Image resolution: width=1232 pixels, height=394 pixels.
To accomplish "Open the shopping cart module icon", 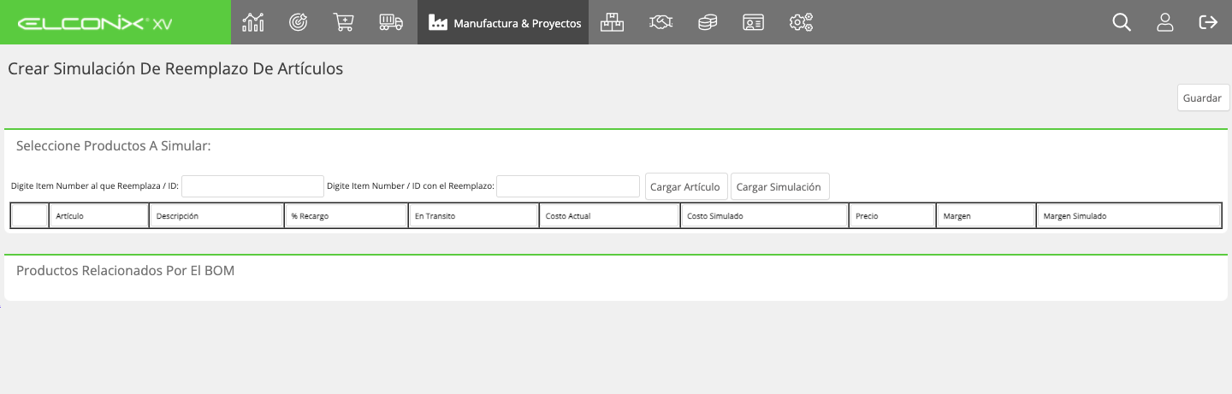I will pos(343,22).
